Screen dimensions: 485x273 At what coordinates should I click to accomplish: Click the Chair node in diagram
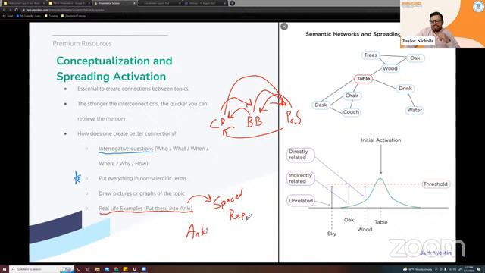[x=352, y=96]
